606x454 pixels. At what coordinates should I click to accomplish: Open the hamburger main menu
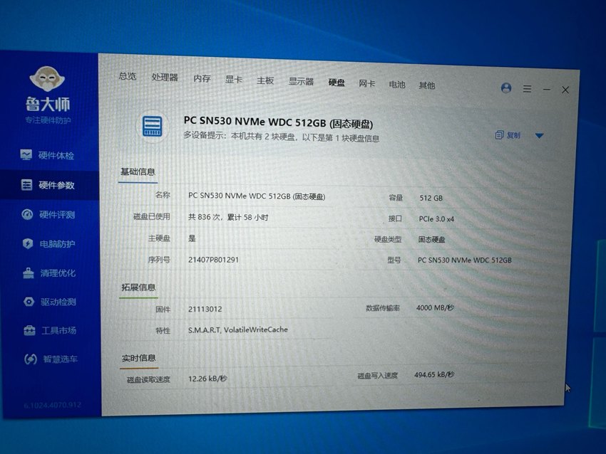tap(527, 89)
